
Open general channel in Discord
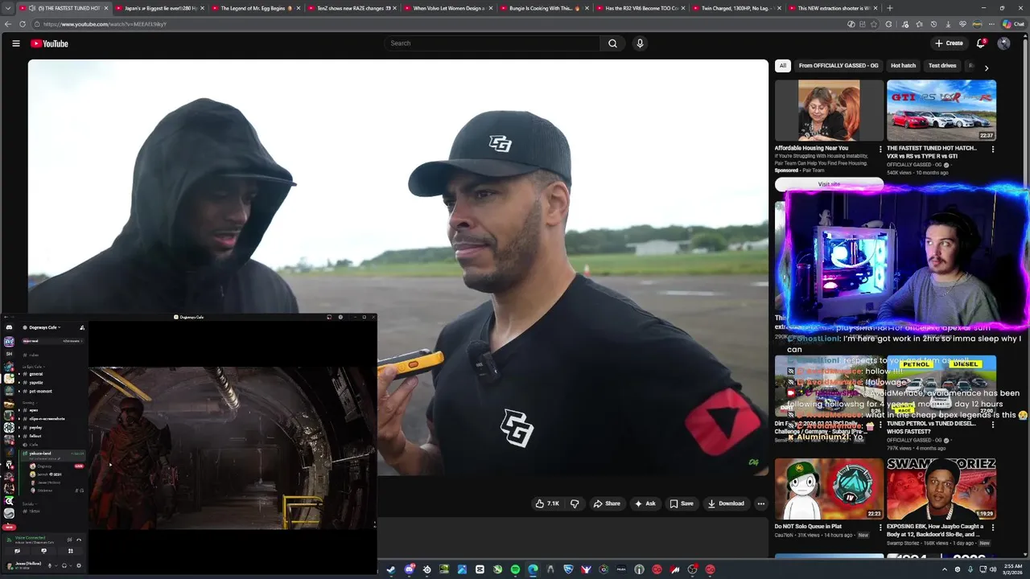point(35,374)
